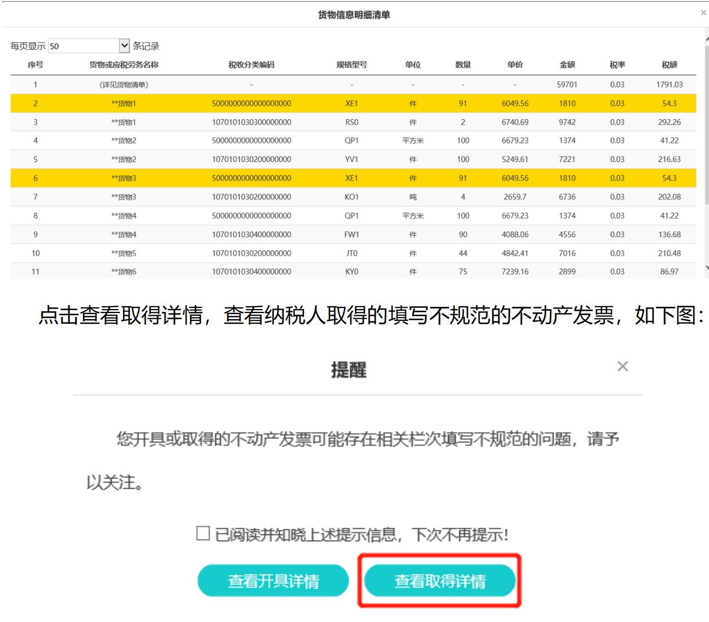Dismiss the 提醒 popup with its X
This screenshot has height=622, width=709.
pos(623,367)
